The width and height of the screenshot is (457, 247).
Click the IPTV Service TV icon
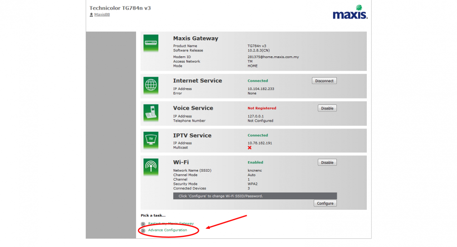click(151, 140)
